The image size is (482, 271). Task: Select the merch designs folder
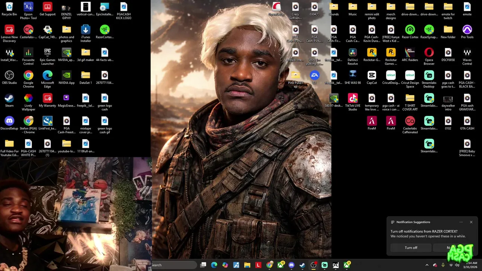(391, 11)
